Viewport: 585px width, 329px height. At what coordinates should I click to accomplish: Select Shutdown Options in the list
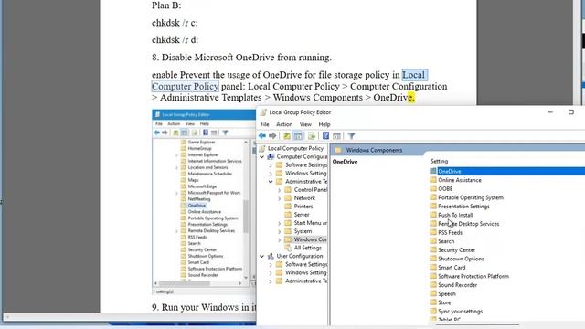pyautogui.click(x=461, y=259)
